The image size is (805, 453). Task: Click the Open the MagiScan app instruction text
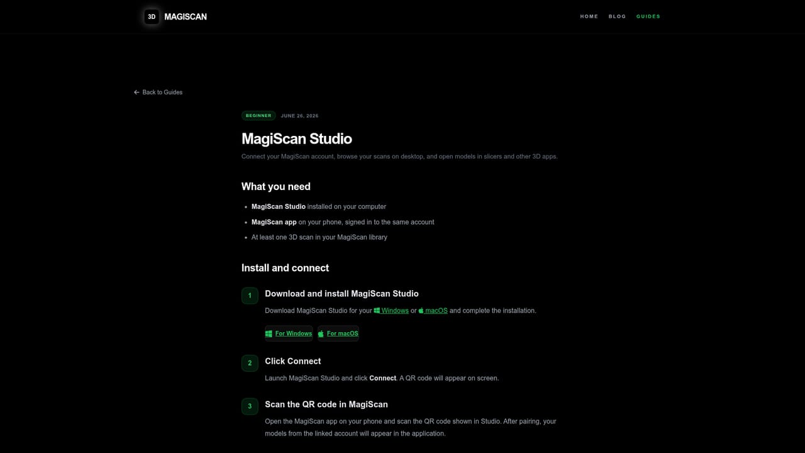pos(411,427)
